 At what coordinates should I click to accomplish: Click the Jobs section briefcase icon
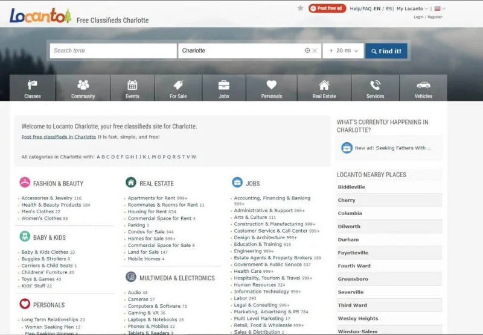237,182
